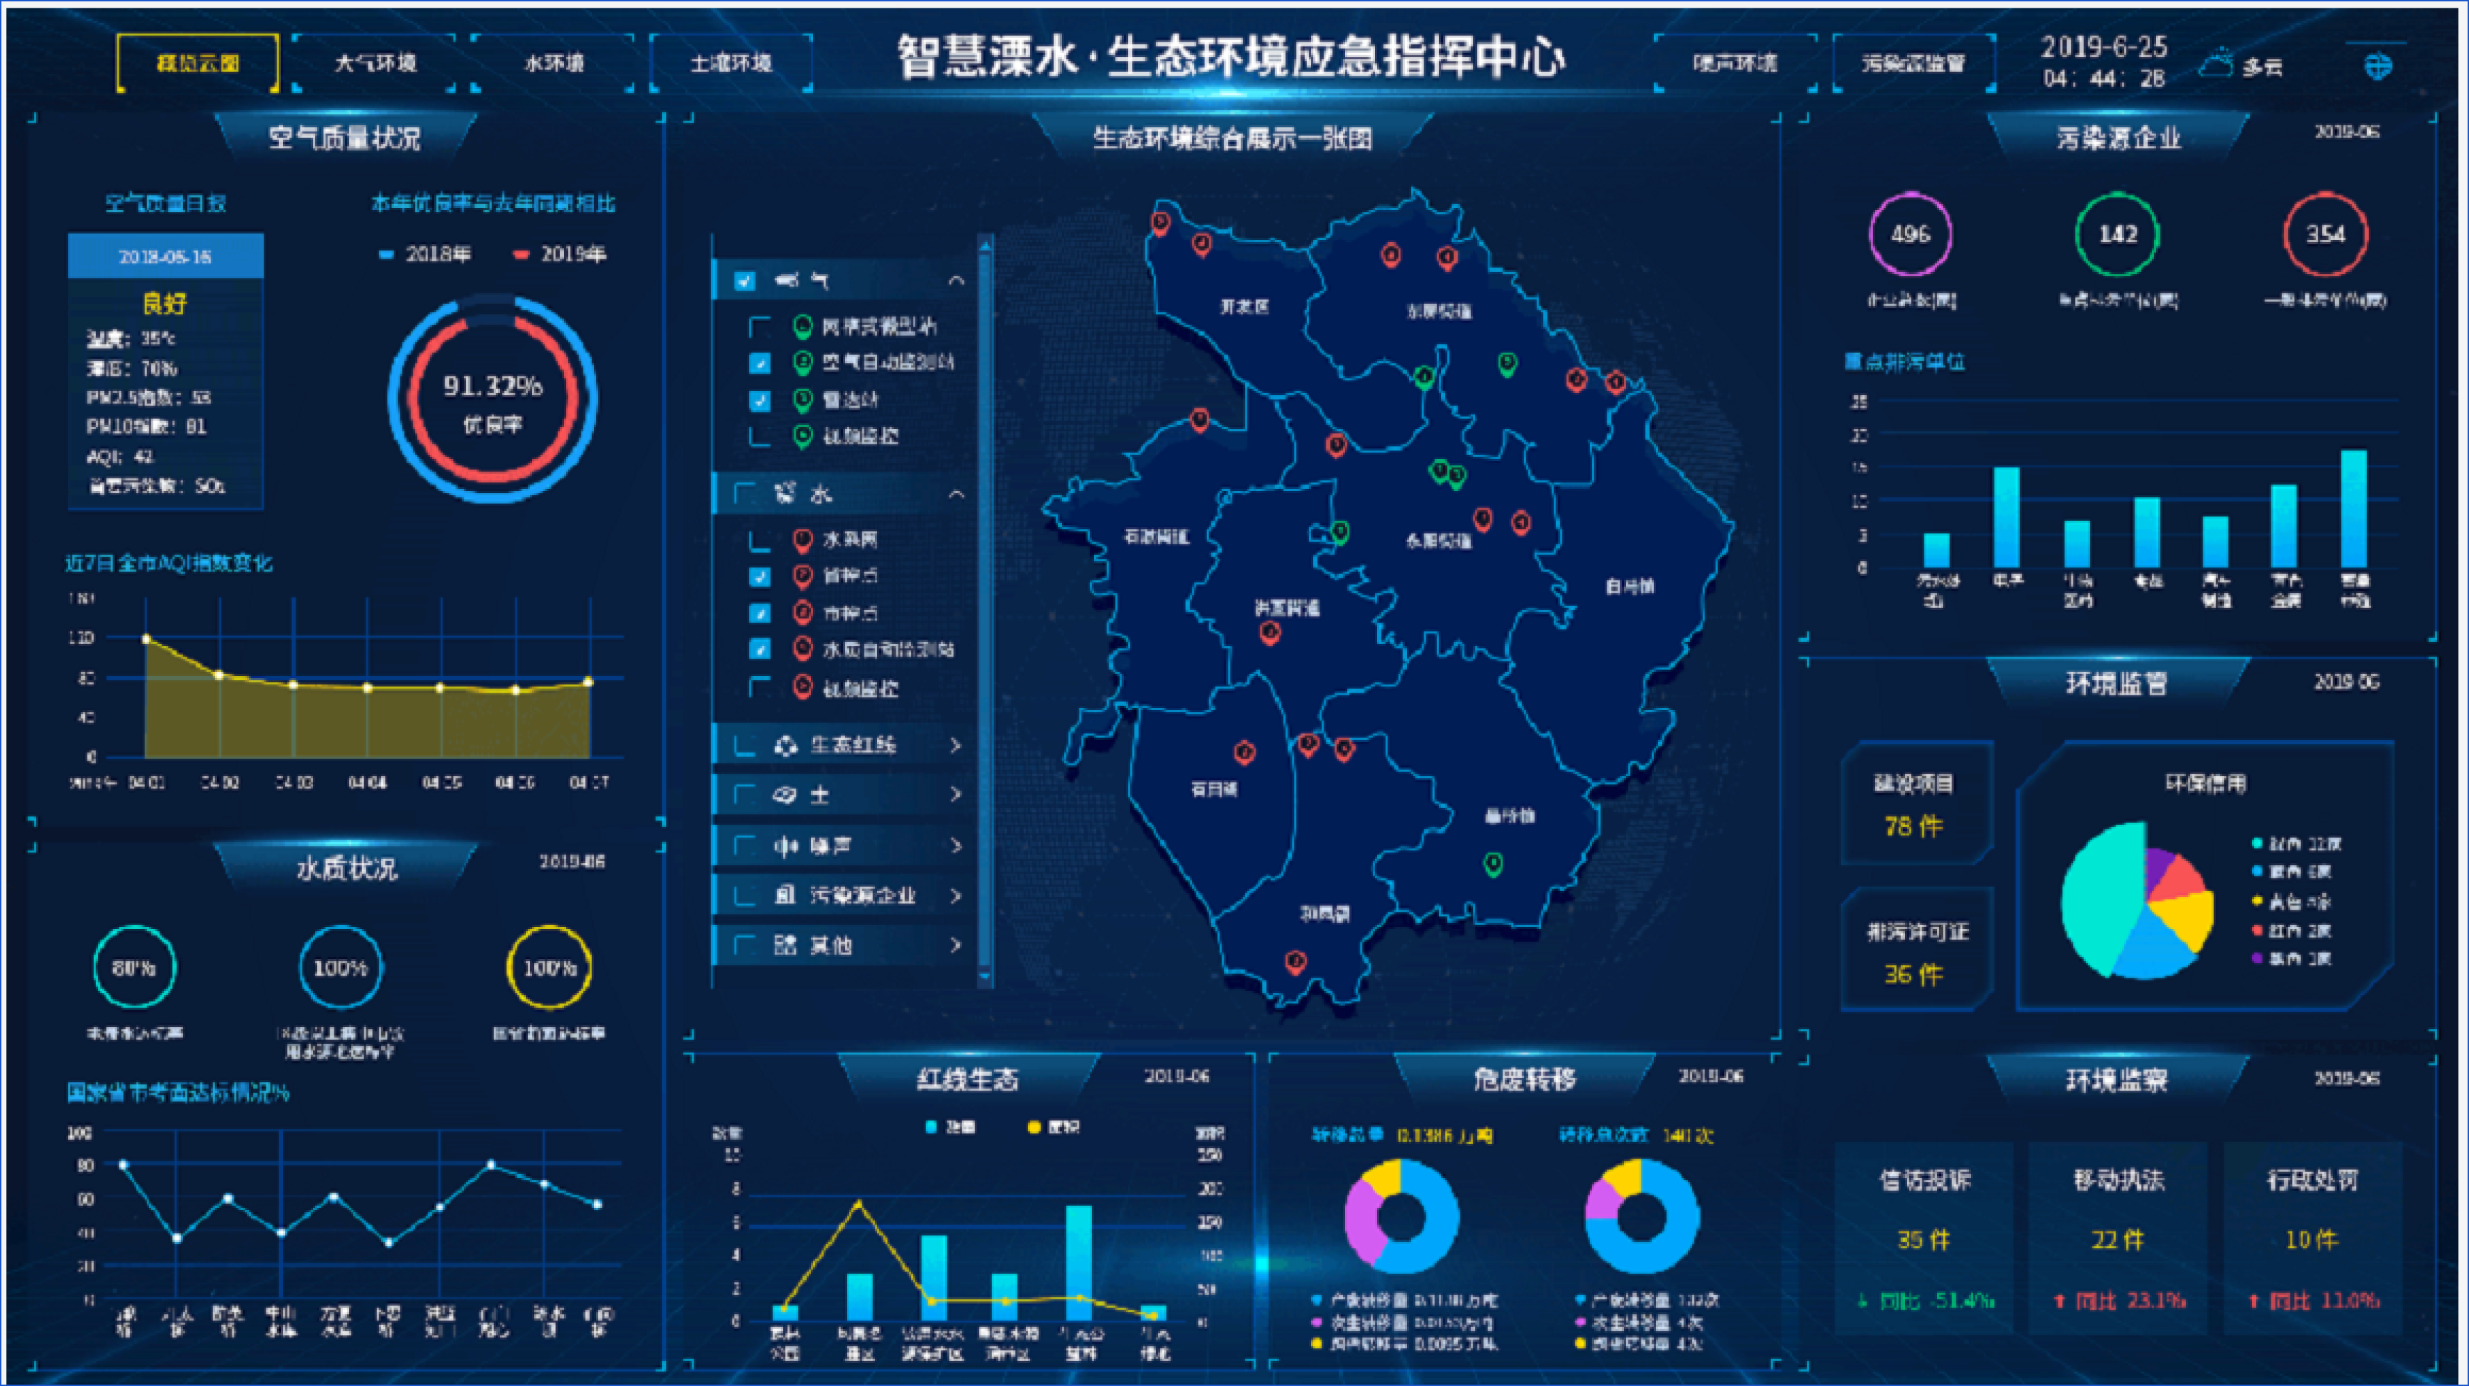Uncheck the 气 layer group checkbox
Screen dimensions: 2469x1386
click(x=745, y=281)
